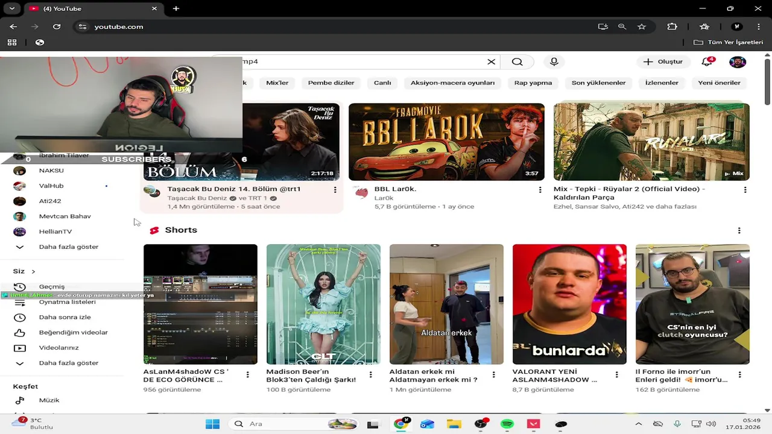Open Windows Start menu
Viewport: 772px width, 434px height.
pyautogui.click(x=212, y=424)
